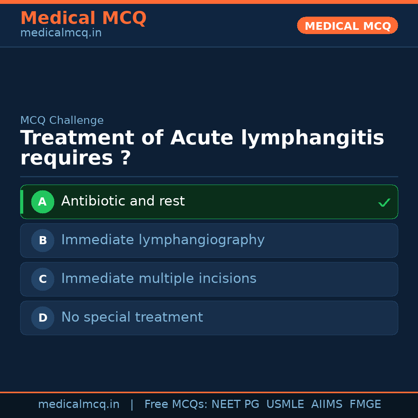Click "USMLE" in the footer
Viewport: 418px width, 418px height.
[285, 404]
